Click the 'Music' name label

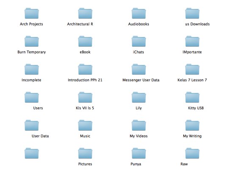tap(85, 136)
